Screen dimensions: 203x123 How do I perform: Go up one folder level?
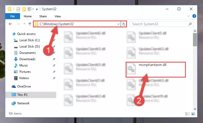coord(30,24)
